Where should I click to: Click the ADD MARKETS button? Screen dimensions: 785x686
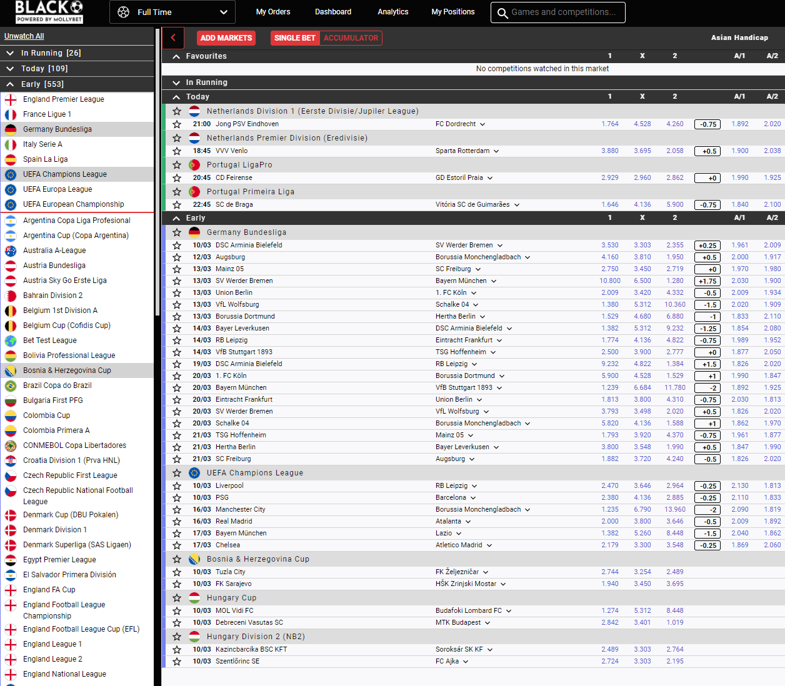[226, 38]
